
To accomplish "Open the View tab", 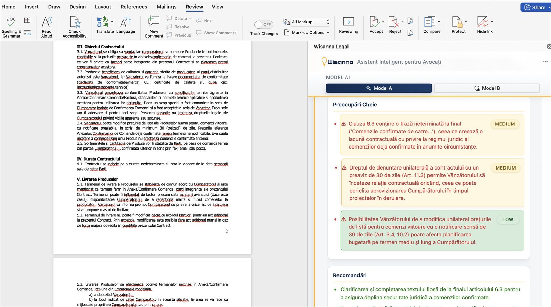I will click(x=218, y=7).
